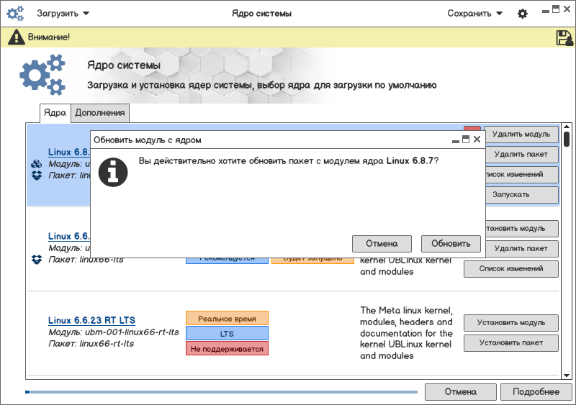
Task: Click the warning triangle icon
Action: point(17,37)
